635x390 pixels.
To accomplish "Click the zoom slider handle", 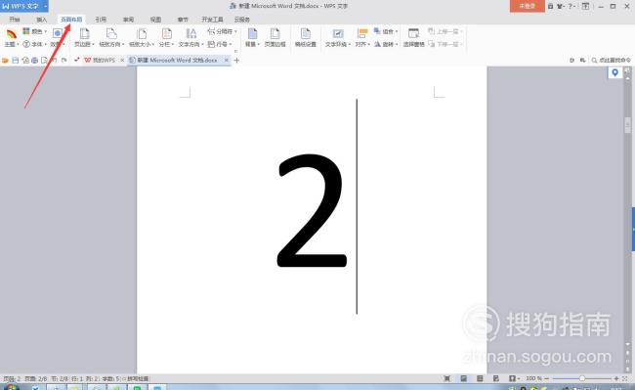I will (581, 378).
